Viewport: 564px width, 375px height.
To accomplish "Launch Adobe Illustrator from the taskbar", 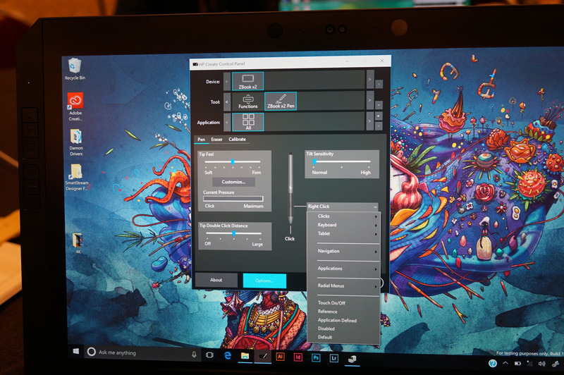I will coord(280,357).
